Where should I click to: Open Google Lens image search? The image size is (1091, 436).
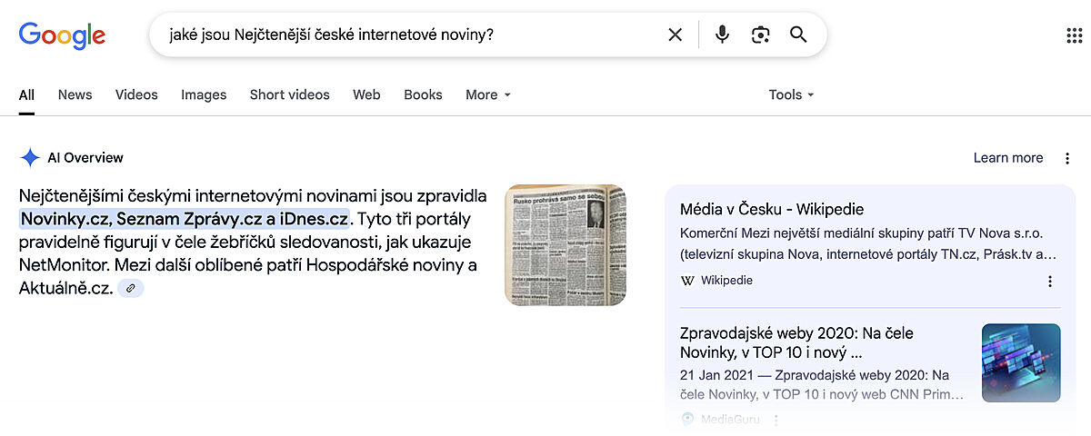(760, 35)
